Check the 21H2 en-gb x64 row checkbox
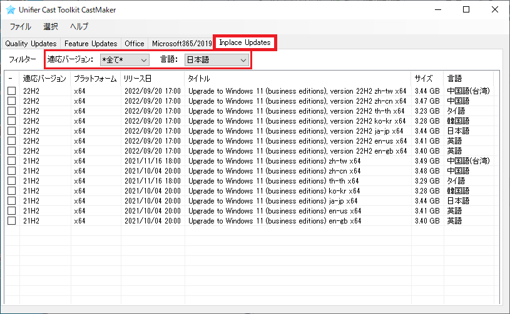The height and width of the screenshot is (314, 510). 12,221
